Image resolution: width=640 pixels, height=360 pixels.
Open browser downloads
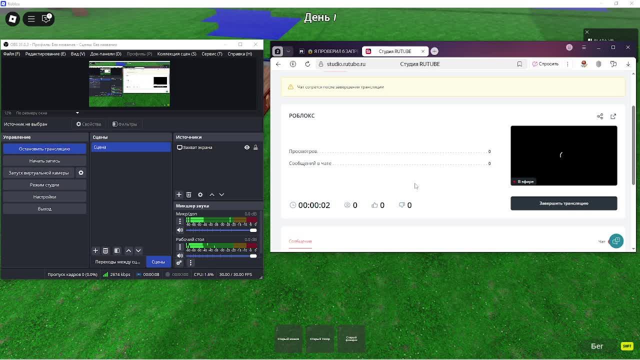(628, 64)
